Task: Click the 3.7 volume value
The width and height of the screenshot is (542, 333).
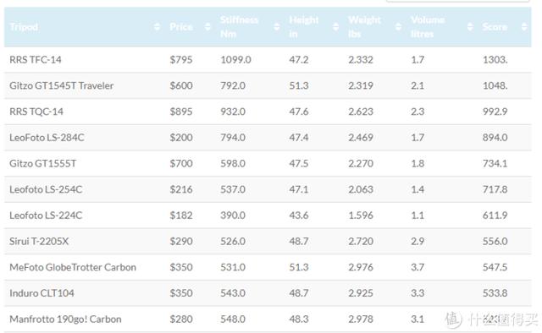Action: coord(418,267)
